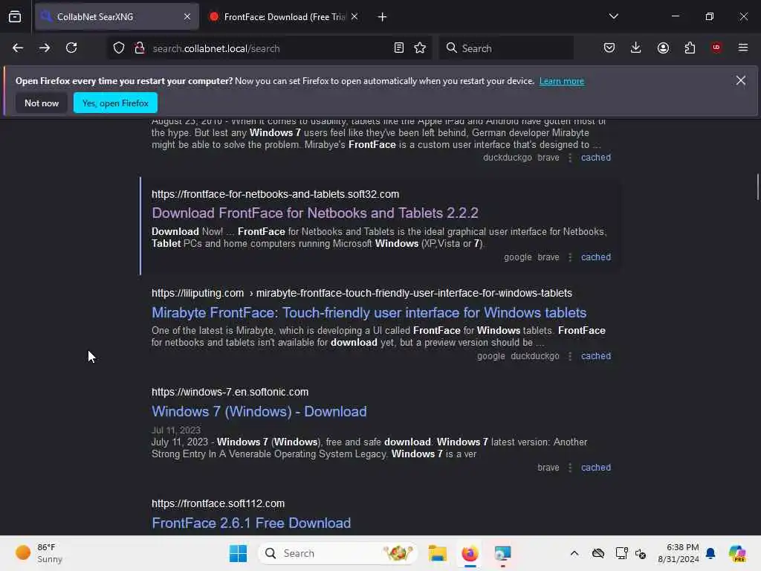Click Yes, open Firefox button
This screenshot has height=571, width=761.
[x=115, y=103]
